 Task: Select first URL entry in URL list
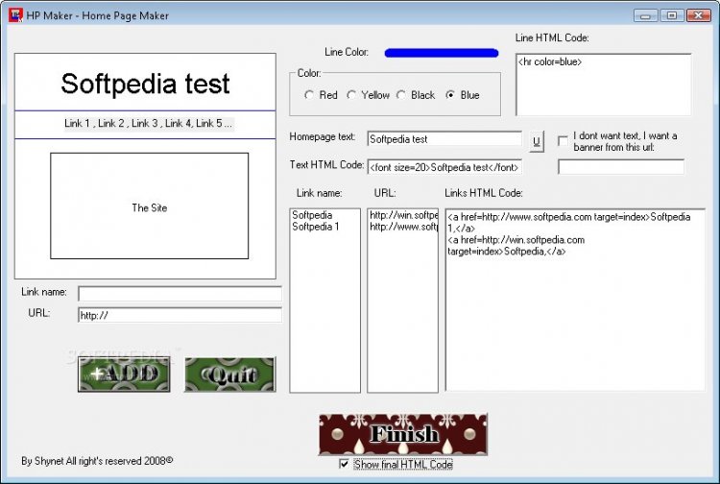coord(403,215)
